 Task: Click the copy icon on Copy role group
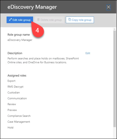point(70,19)
